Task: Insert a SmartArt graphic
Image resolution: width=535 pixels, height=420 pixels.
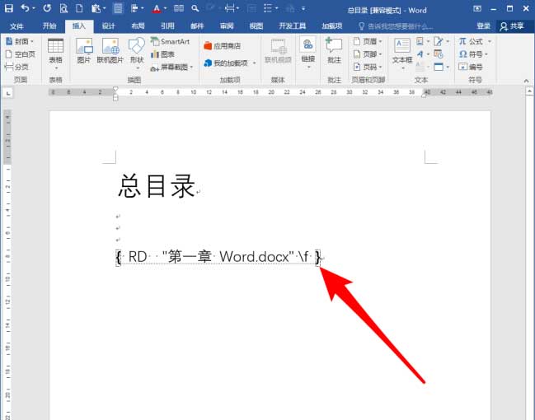Action: coord(170,42)
